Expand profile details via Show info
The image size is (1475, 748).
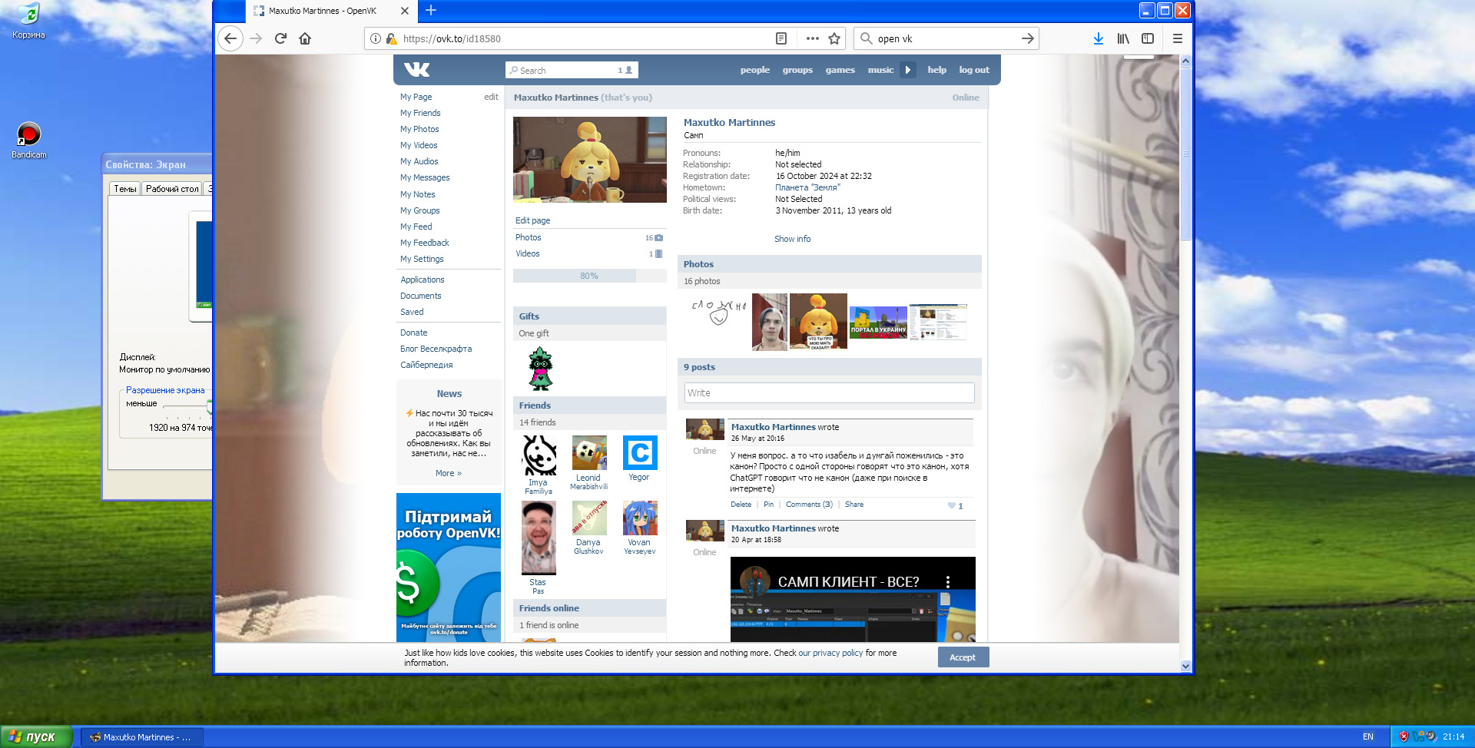(x=792, y=239)
